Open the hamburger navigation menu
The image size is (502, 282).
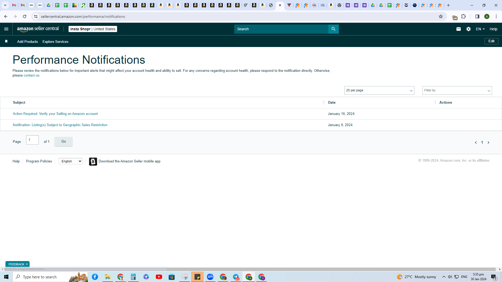(6, 29)
